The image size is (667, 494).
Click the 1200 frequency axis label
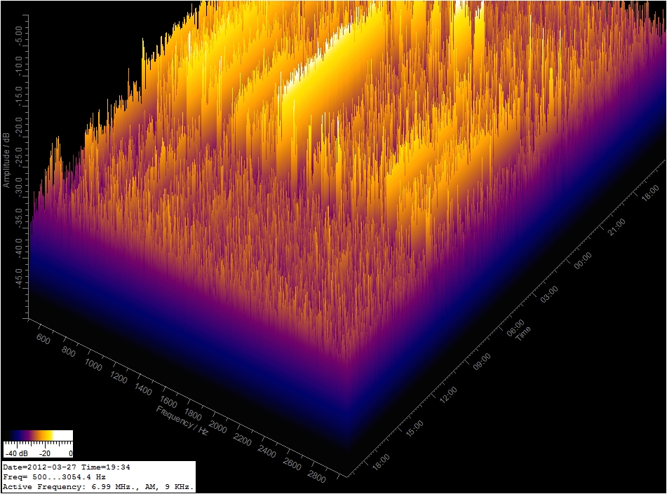tap(119, 377)
